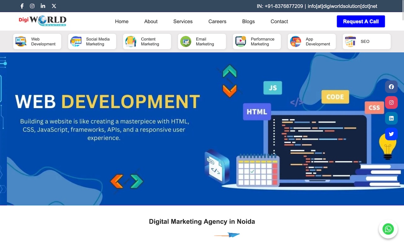Click the Digi World Solution logo
Viewport: 404px width, 246px height.
43,21
